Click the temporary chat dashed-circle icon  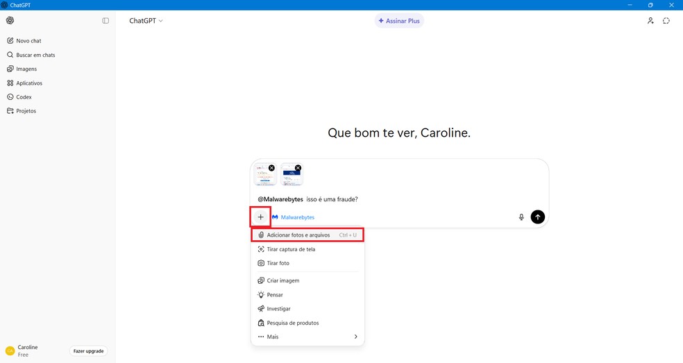[666, 21]
